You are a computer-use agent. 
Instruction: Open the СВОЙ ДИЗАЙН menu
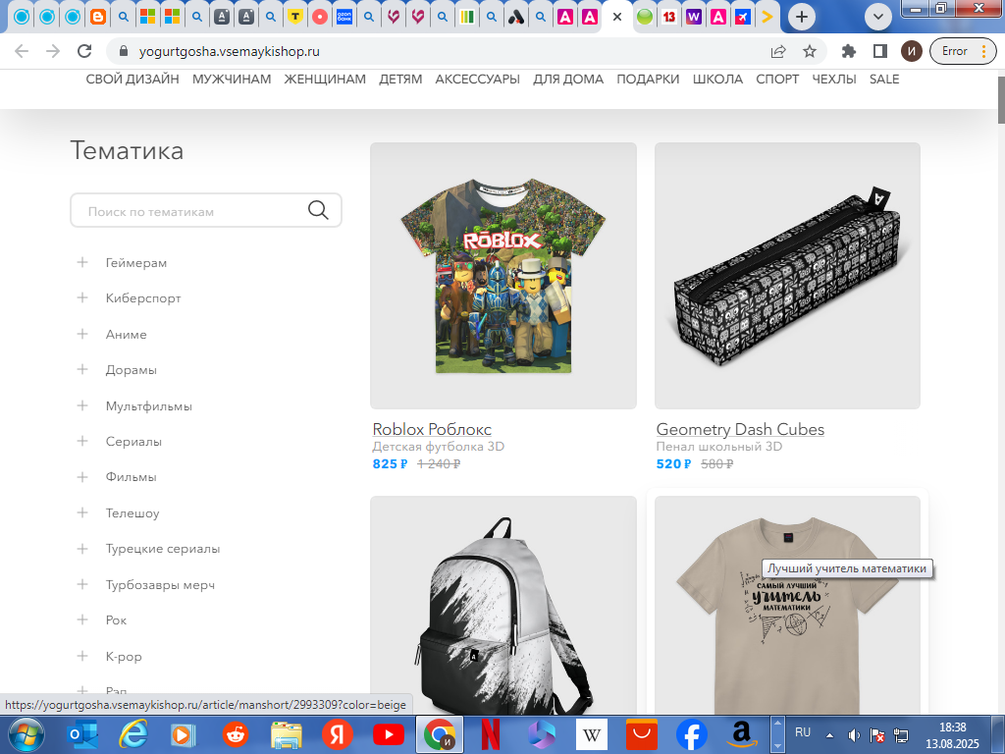[132, 79]
